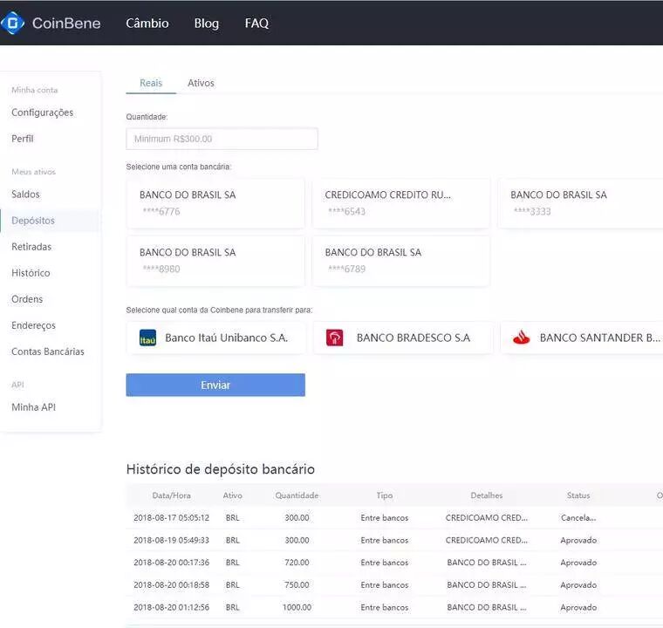Click the Bradesco bank logo icon
The image size is (663, 628).
point(334,338)
